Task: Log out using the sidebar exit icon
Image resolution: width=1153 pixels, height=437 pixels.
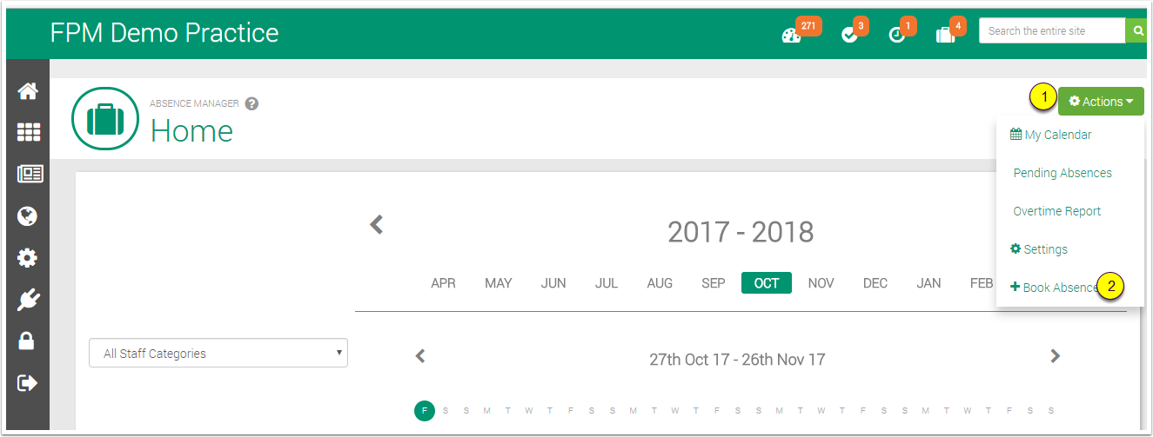Action: [x=28, y=383]
